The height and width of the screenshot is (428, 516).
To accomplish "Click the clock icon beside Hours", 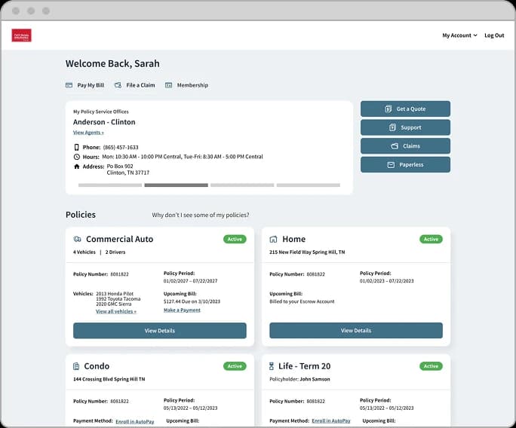I will click(x=77, y=157).
